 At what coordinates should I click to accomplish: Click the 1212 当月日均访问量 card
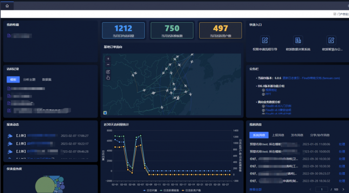[123, 31]
